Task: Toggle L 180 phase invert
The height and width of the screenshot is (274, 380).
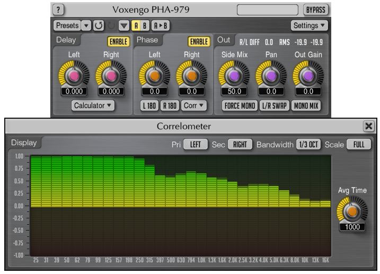Action: [x=149, y=105]
